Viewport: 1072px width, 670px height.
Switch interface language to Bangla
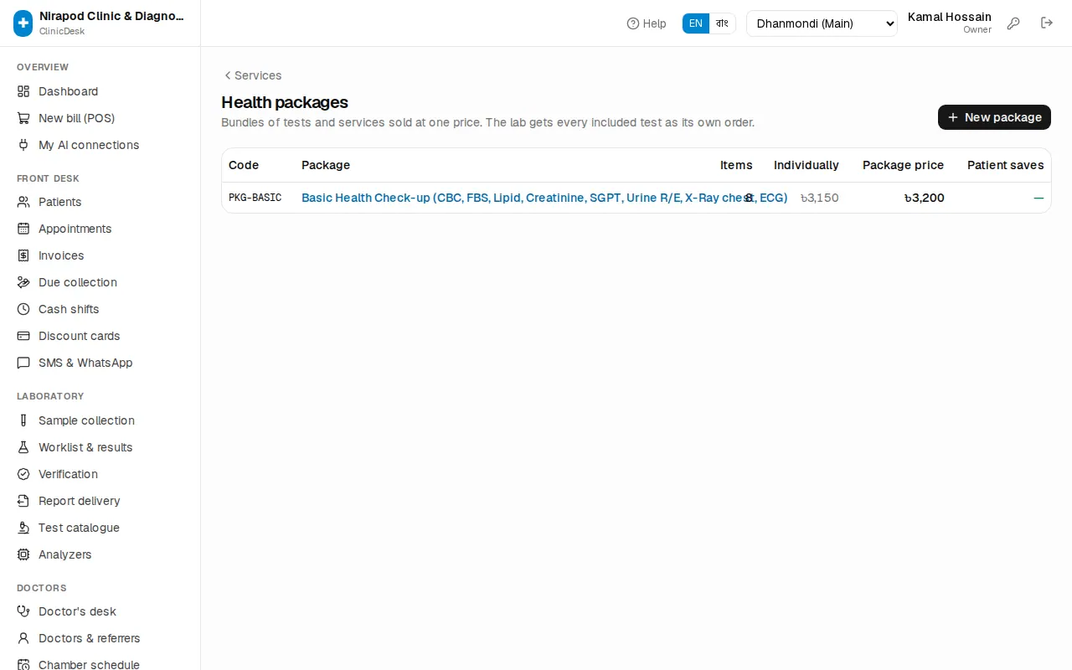pos(722,23)
